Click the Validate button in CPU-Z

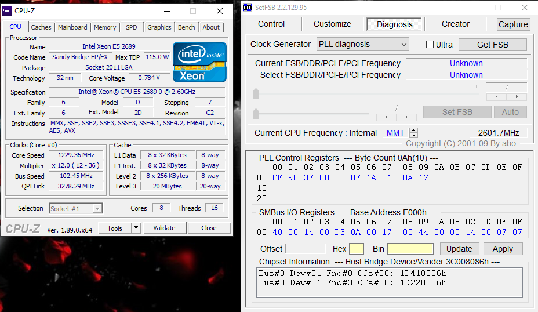[164, 228]
